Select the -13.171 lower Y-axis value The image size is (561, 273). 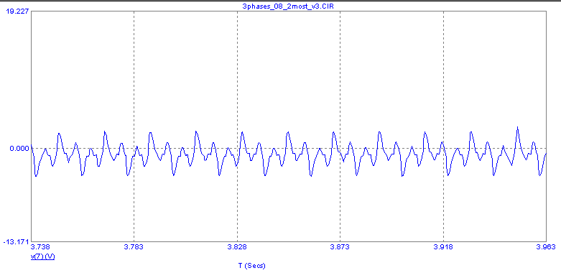point(16,242)
